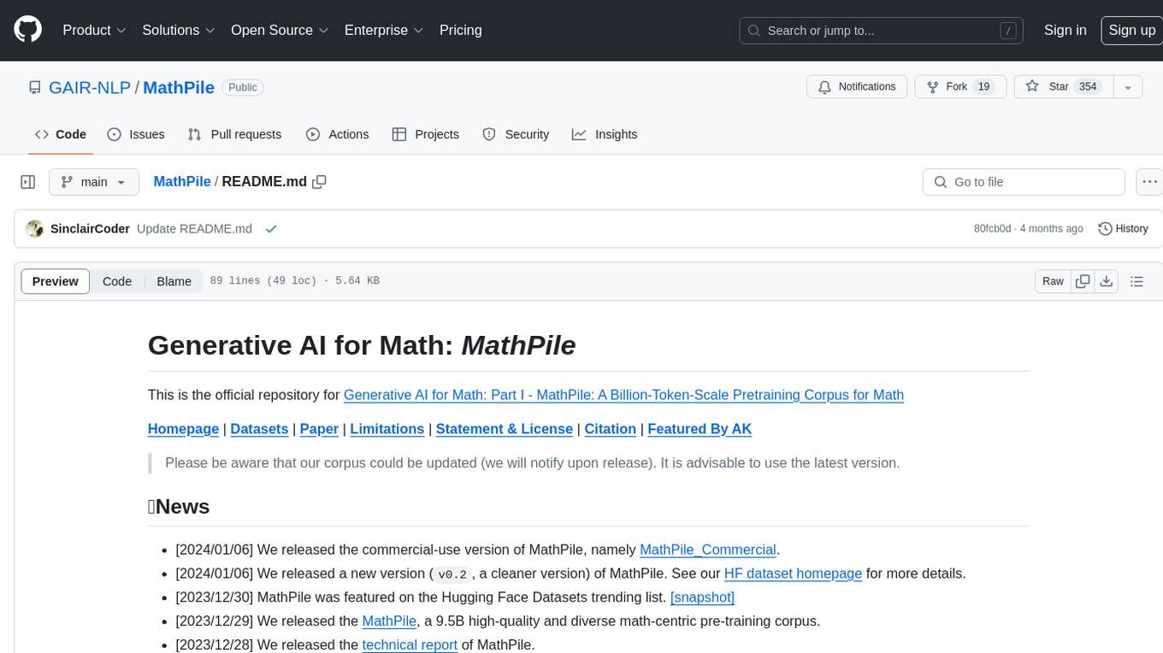The image size is (1163, 653).
Task: View file History
Action: [x=1123, y=228]
